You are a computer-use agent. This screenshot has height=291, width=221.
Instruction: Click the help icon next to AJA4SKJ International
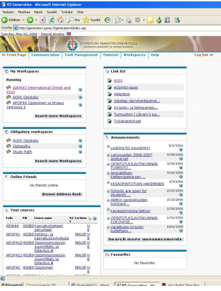click(80, 90)
